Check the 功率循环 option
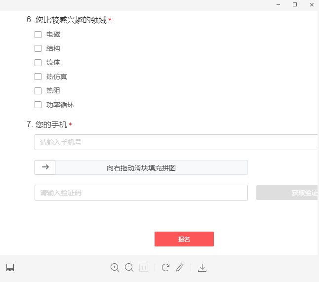The width and height of the screenshot is (319, 282). pyautogui.click(x=38, y=105)
